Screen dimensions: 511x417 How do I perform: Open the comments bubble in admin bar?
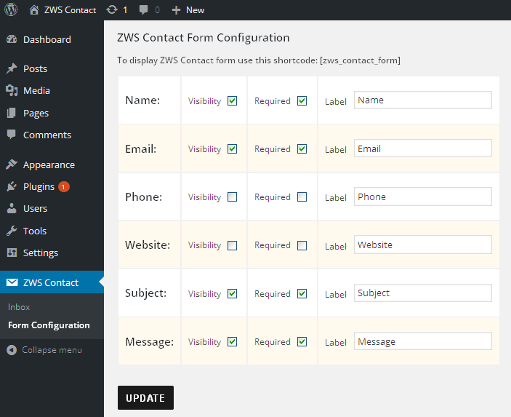click(x=143, y=9)
